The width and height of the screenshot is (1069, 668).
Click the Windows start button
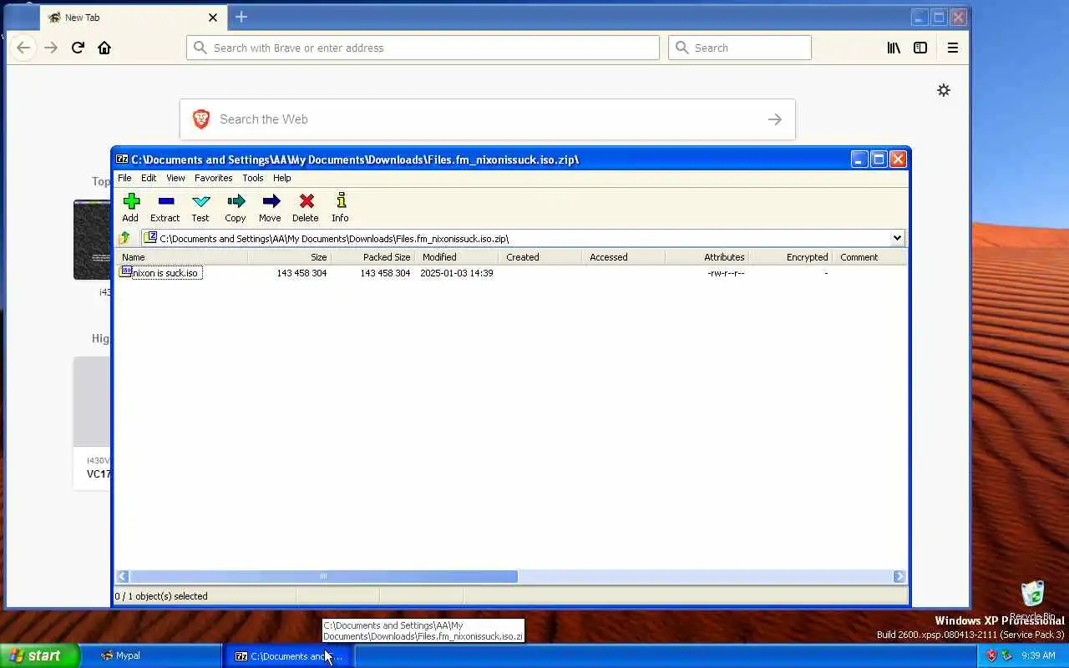39,655
